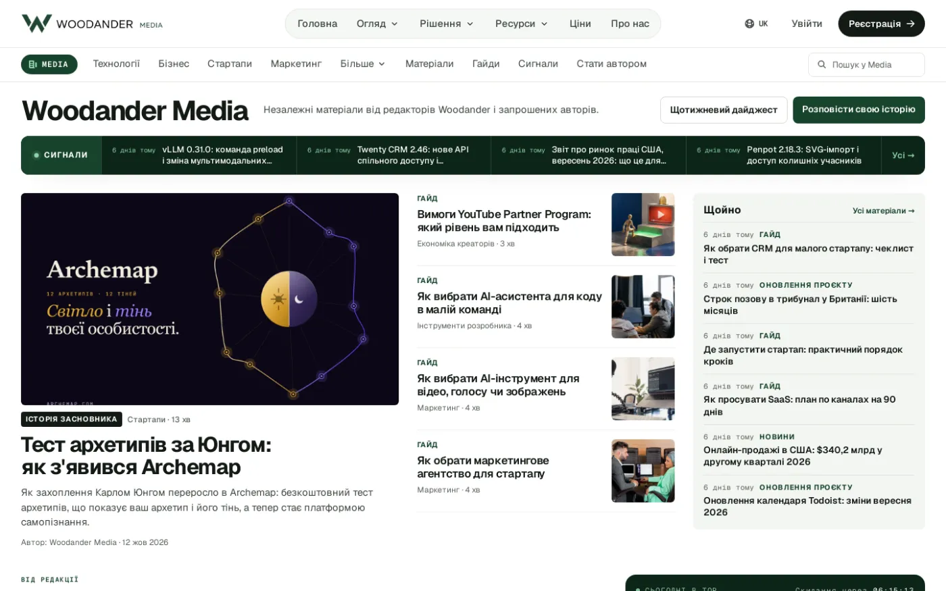
Task: Go to Головна in top navigation
Action: (x=318, y=24)
